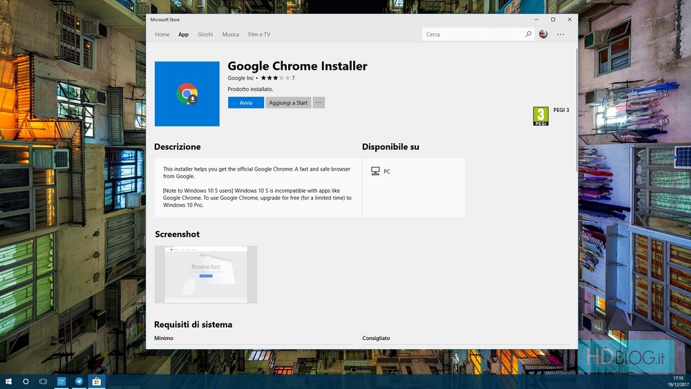
Task: Click Aggiungi a Start button
Action: [288, 103]
